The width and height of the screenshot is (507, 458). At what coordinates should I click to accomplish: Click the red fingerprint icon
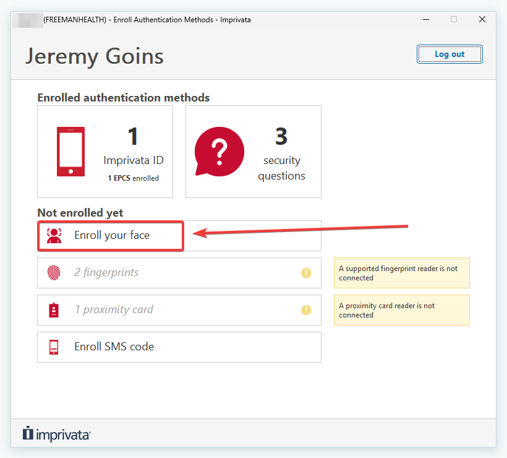click(x=54, y=273)
